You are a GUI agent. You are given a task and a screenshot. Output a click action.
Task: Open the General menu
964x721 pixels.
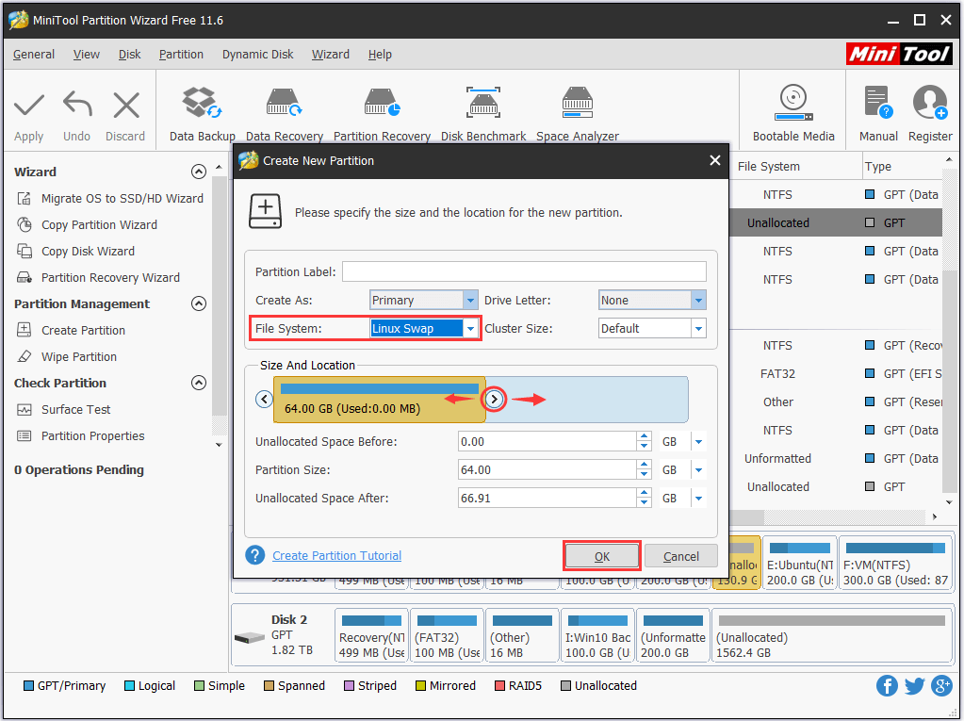[x=34, y=54]
